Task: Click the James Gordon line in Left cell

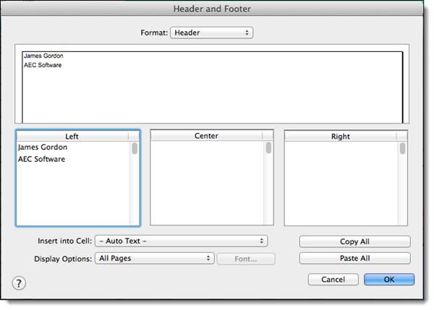Action: [x=42, y=147]
